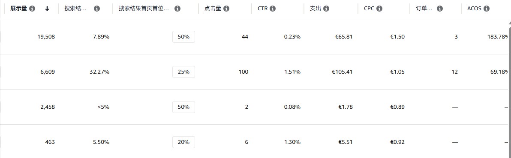Viewport: 511px width, 158px height.
Task: Sort by the 展示量 column header label
Action: pos(18,9)
